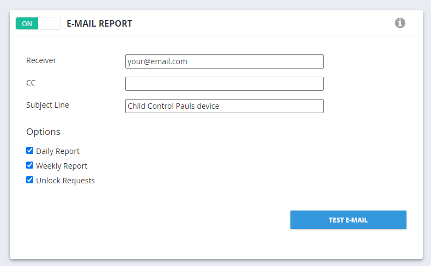Screen dimensions: 431x266
Task: Select the E-MAIL REPORT heading
Action: 100,23
